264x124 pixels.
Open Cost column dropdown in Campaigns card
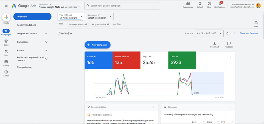click(x=203, y=122)
